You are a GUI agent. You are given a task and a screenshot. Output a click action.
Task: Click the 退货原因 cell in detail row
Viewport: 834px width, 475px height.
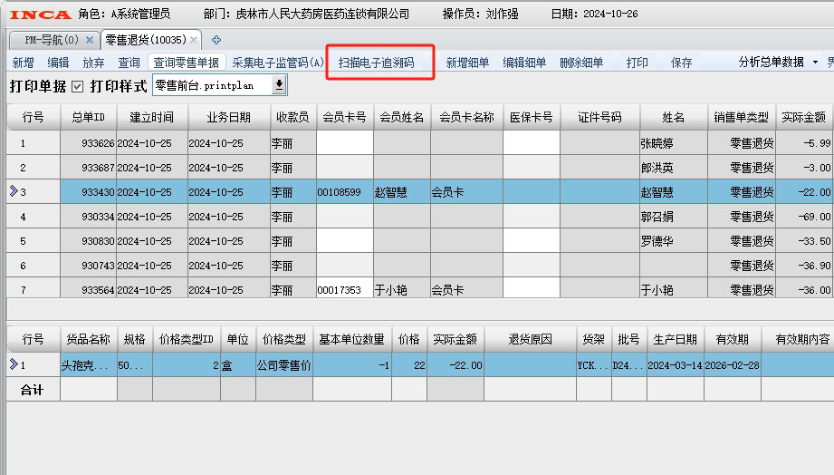pyautogui.click(x=530, y=364)
